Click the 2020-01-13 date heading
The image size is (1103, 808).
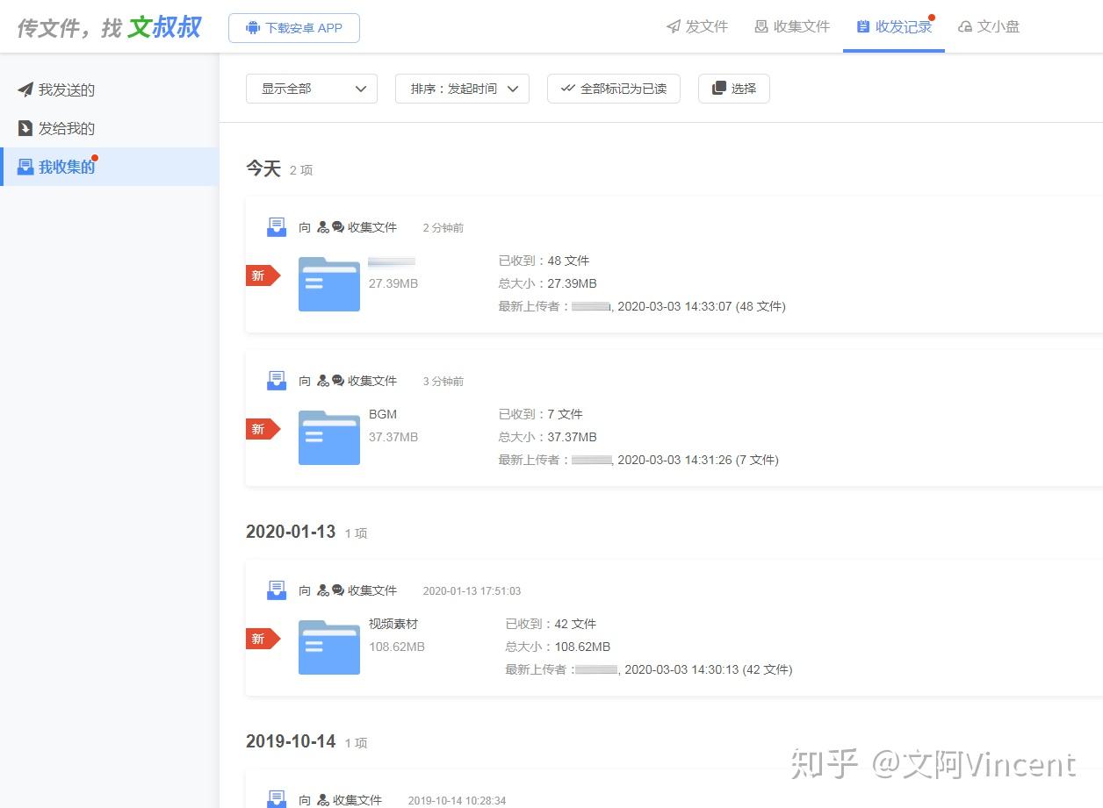coord(291,532)
